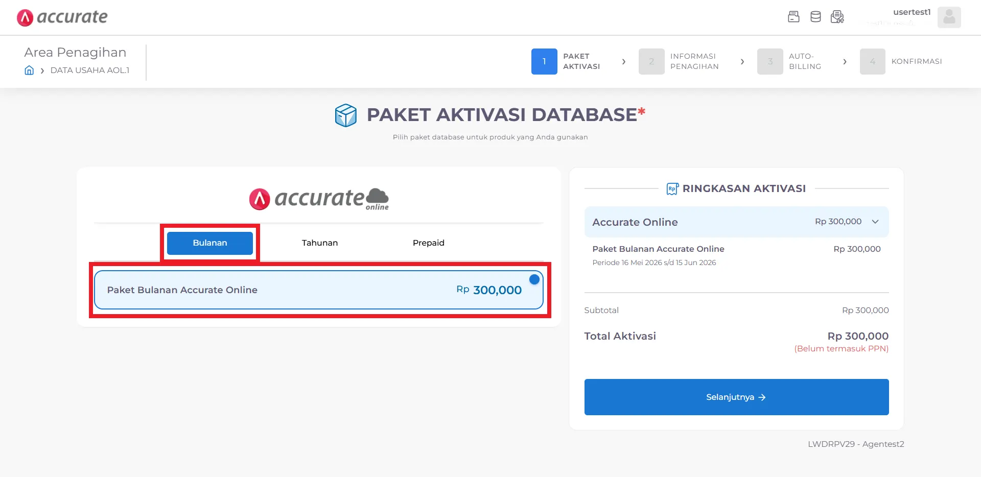This screenshot has width=981, height=477.
Task: Select the Paket Bulanan radio button
Action: click(x=534, y=279)
